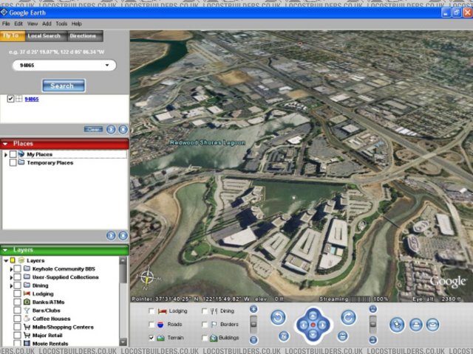
Task: Enable Roads checkbox below the map
Action: [x=152, y=324]
